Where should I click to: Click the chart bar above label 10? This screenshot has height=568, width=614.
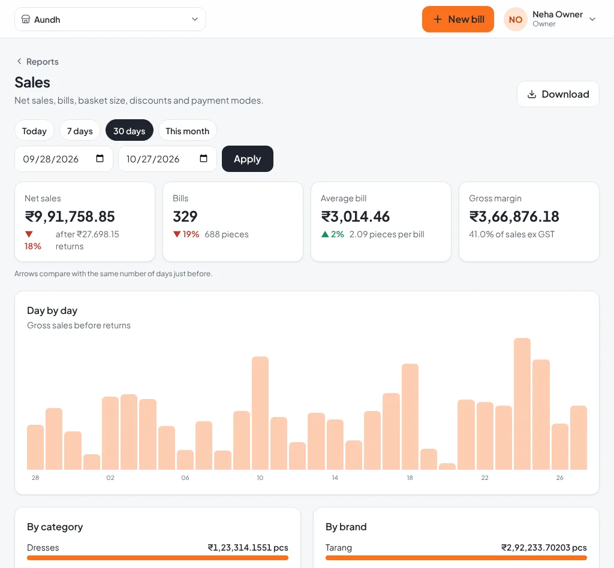(260, 413)
